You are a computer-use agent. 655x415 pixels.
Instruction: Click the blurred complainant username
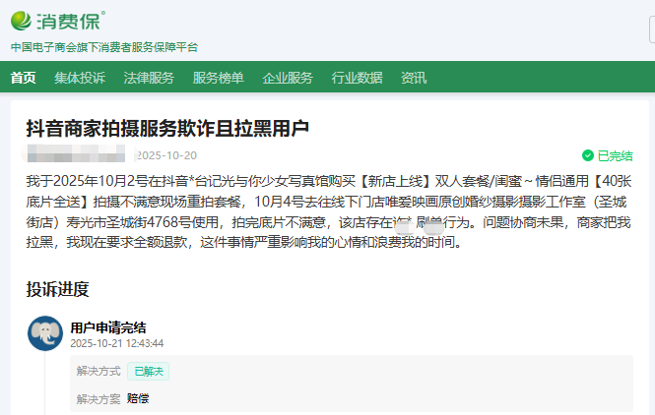77,155
